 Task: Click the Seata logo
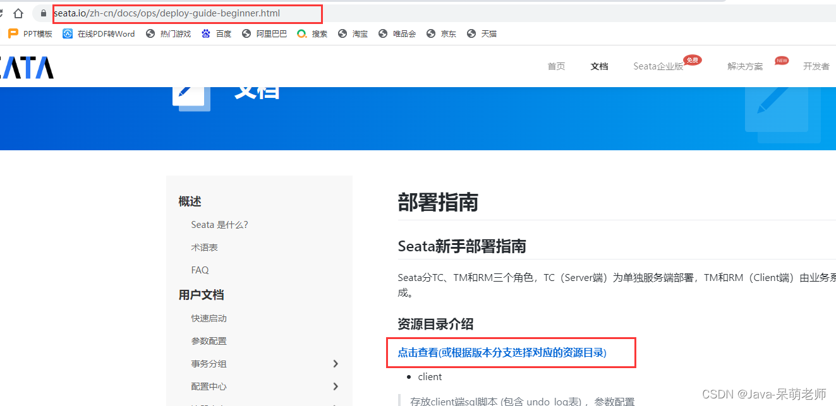pyautogui.click(x=27, y=67)
